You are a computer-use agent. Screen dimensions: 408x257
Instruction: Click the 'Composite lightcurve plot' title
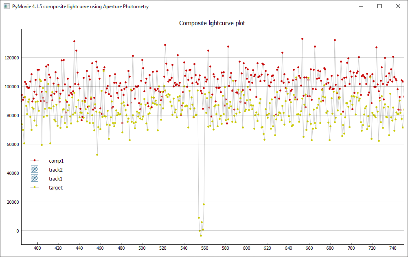[x=212, y=23]
